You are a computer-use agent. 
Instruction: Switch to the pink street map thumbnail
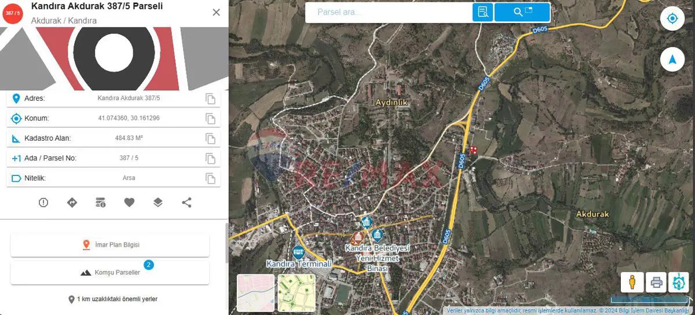point(255,293)
